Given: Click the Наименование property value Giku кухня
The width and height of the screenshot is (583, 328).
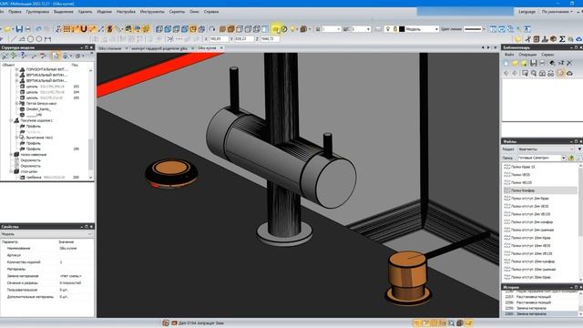Looking at the screenshot, I should coord(68,248).
